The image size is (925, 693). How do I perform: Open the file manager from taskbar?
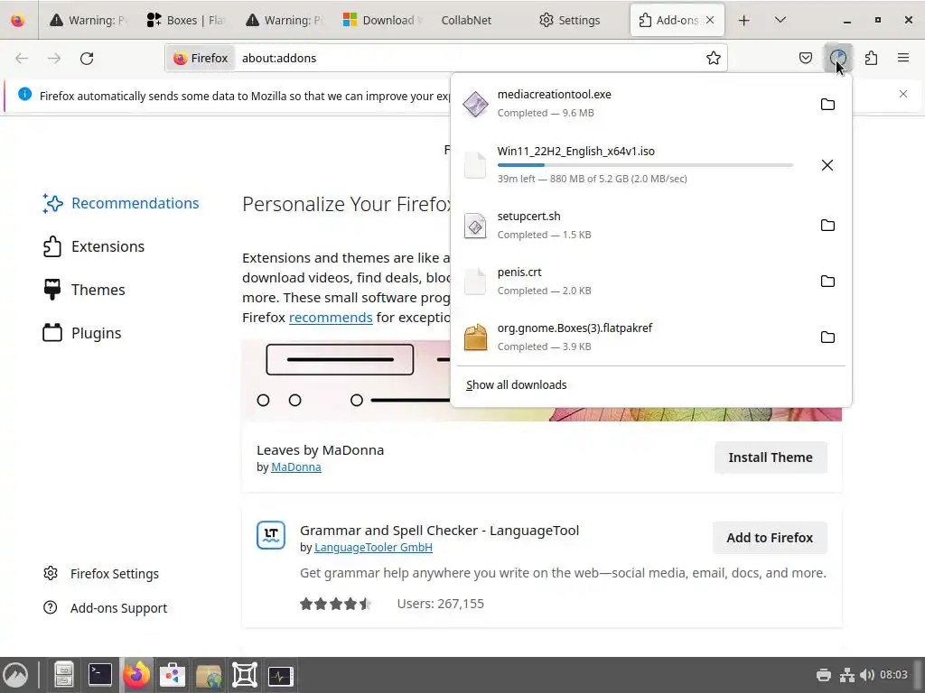[x=64, y=675]
